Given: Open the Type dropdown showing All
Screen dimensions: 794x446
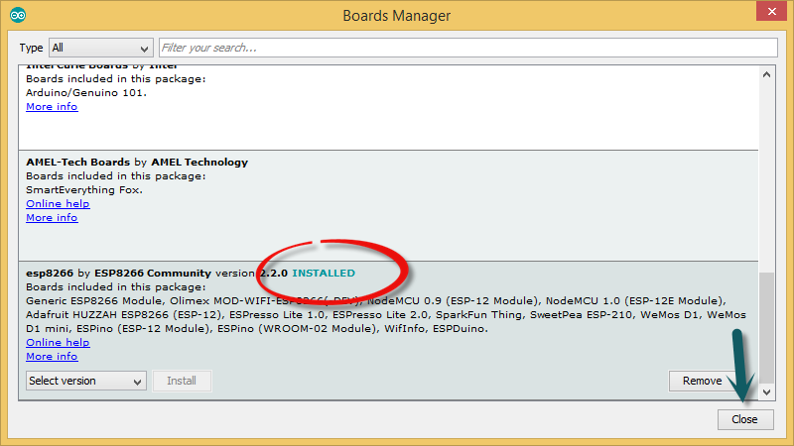Looking at the screenshot, I should (101, 48).
